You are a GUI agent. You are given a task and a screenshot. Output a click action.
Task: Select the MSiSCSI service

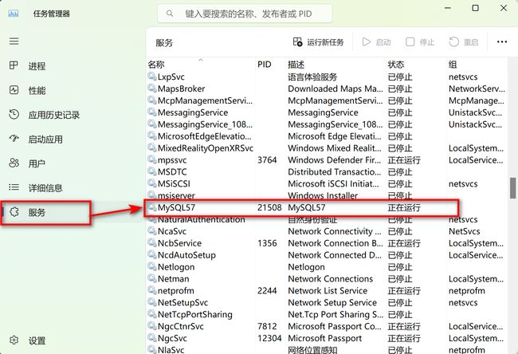tap(327, 184)
